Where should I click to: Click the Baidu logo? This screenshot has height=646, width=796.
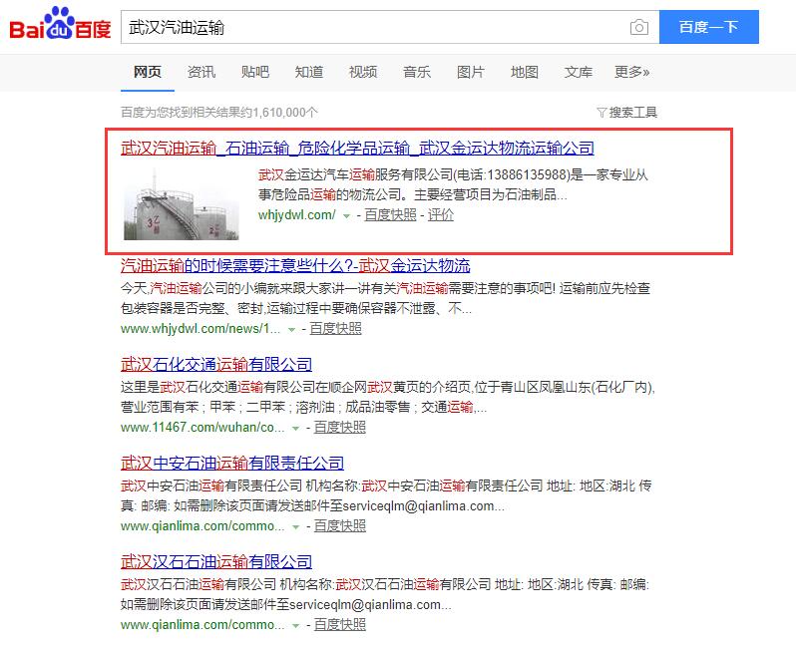click(x=60, y=27)
